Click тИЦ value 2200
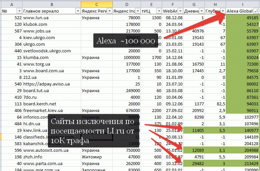The width and height of the screenshot is (260, 171). click(151, 110)
